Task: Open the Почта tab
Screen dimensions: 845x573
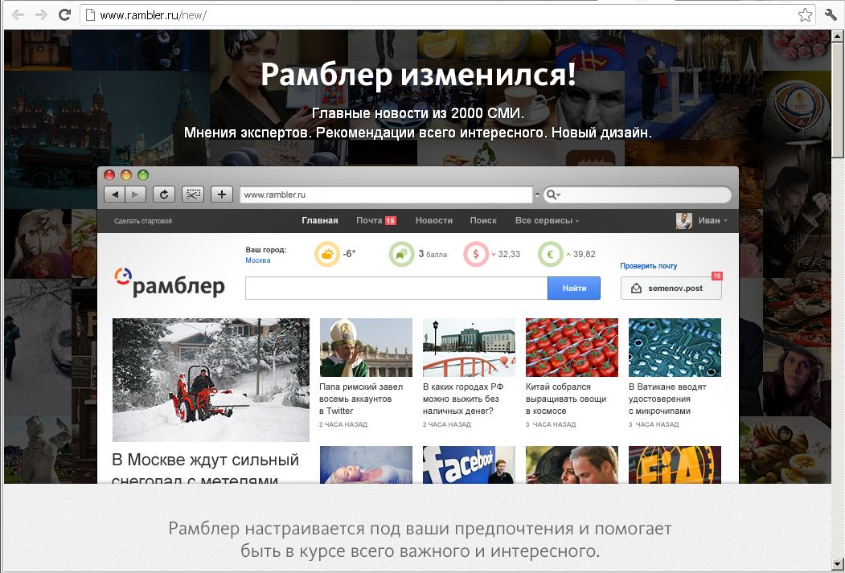Action: pos(369,220)
